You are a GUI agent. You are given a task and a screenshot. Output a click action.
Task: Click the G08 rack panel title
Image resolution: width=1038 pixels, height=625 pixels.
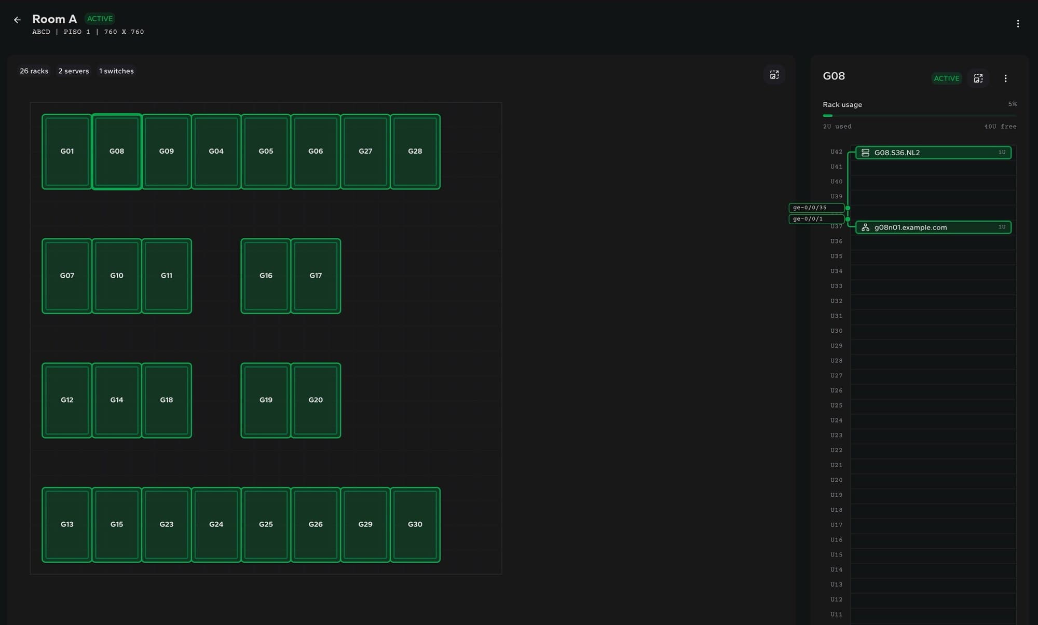coord(834,76)
